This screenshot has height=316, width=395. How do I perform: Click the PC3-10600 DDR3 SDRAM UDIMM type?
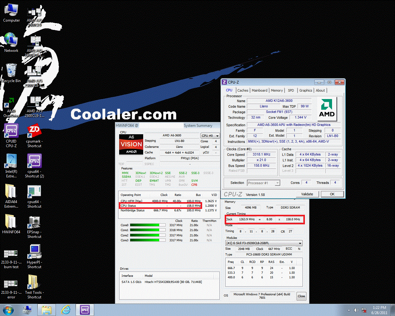pyautogui.click(x=269, y=255)
